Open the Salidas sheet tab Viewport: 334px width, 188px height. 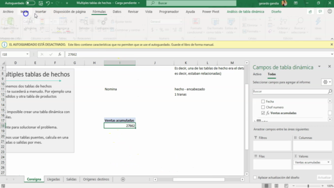(x=71, y=179)
